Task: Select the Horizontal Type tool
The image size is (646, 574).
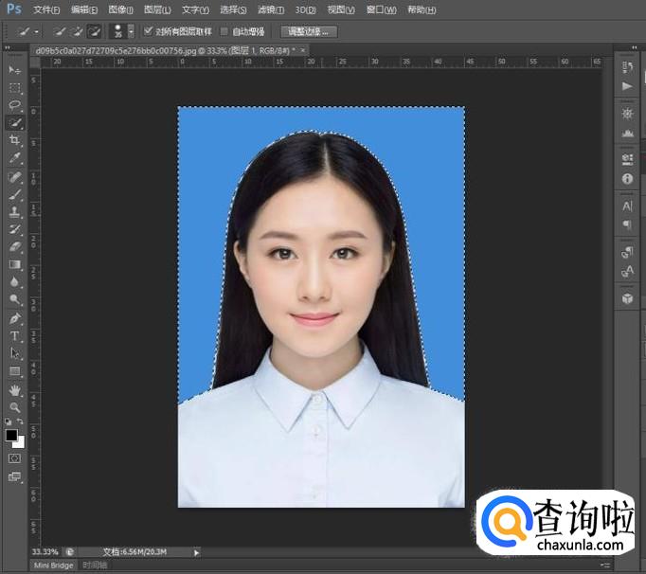Action: click(x=14, y=335)
